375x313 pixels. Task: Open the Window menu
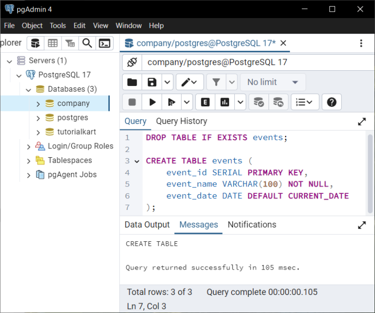coord(129,25)
